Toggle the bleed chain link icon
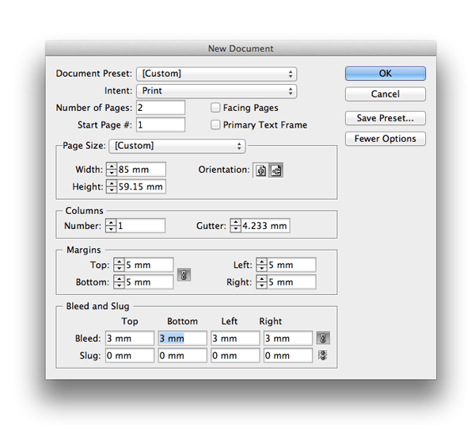This screenshot has height=436, width=475. [323, 338]
